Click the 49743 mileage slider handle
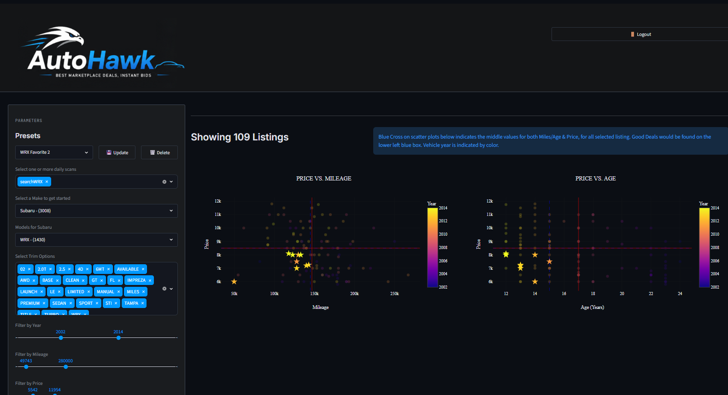The image size is (728, 395). pos(26,367)
